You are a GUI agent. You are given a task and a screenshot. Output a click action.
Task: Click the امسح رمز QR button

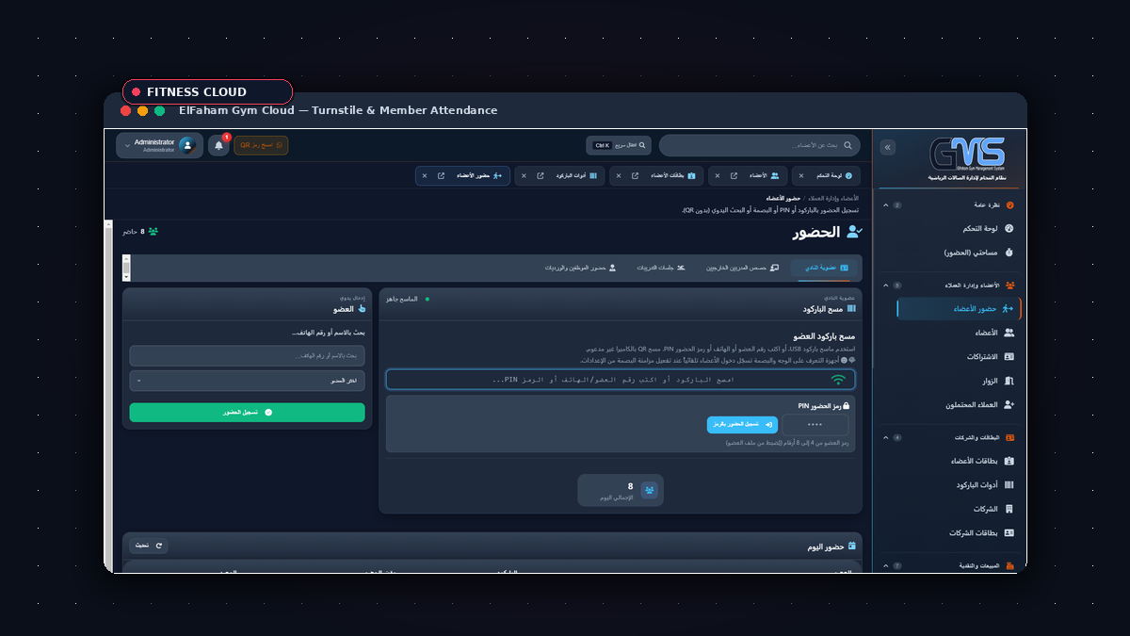point(261,145)
